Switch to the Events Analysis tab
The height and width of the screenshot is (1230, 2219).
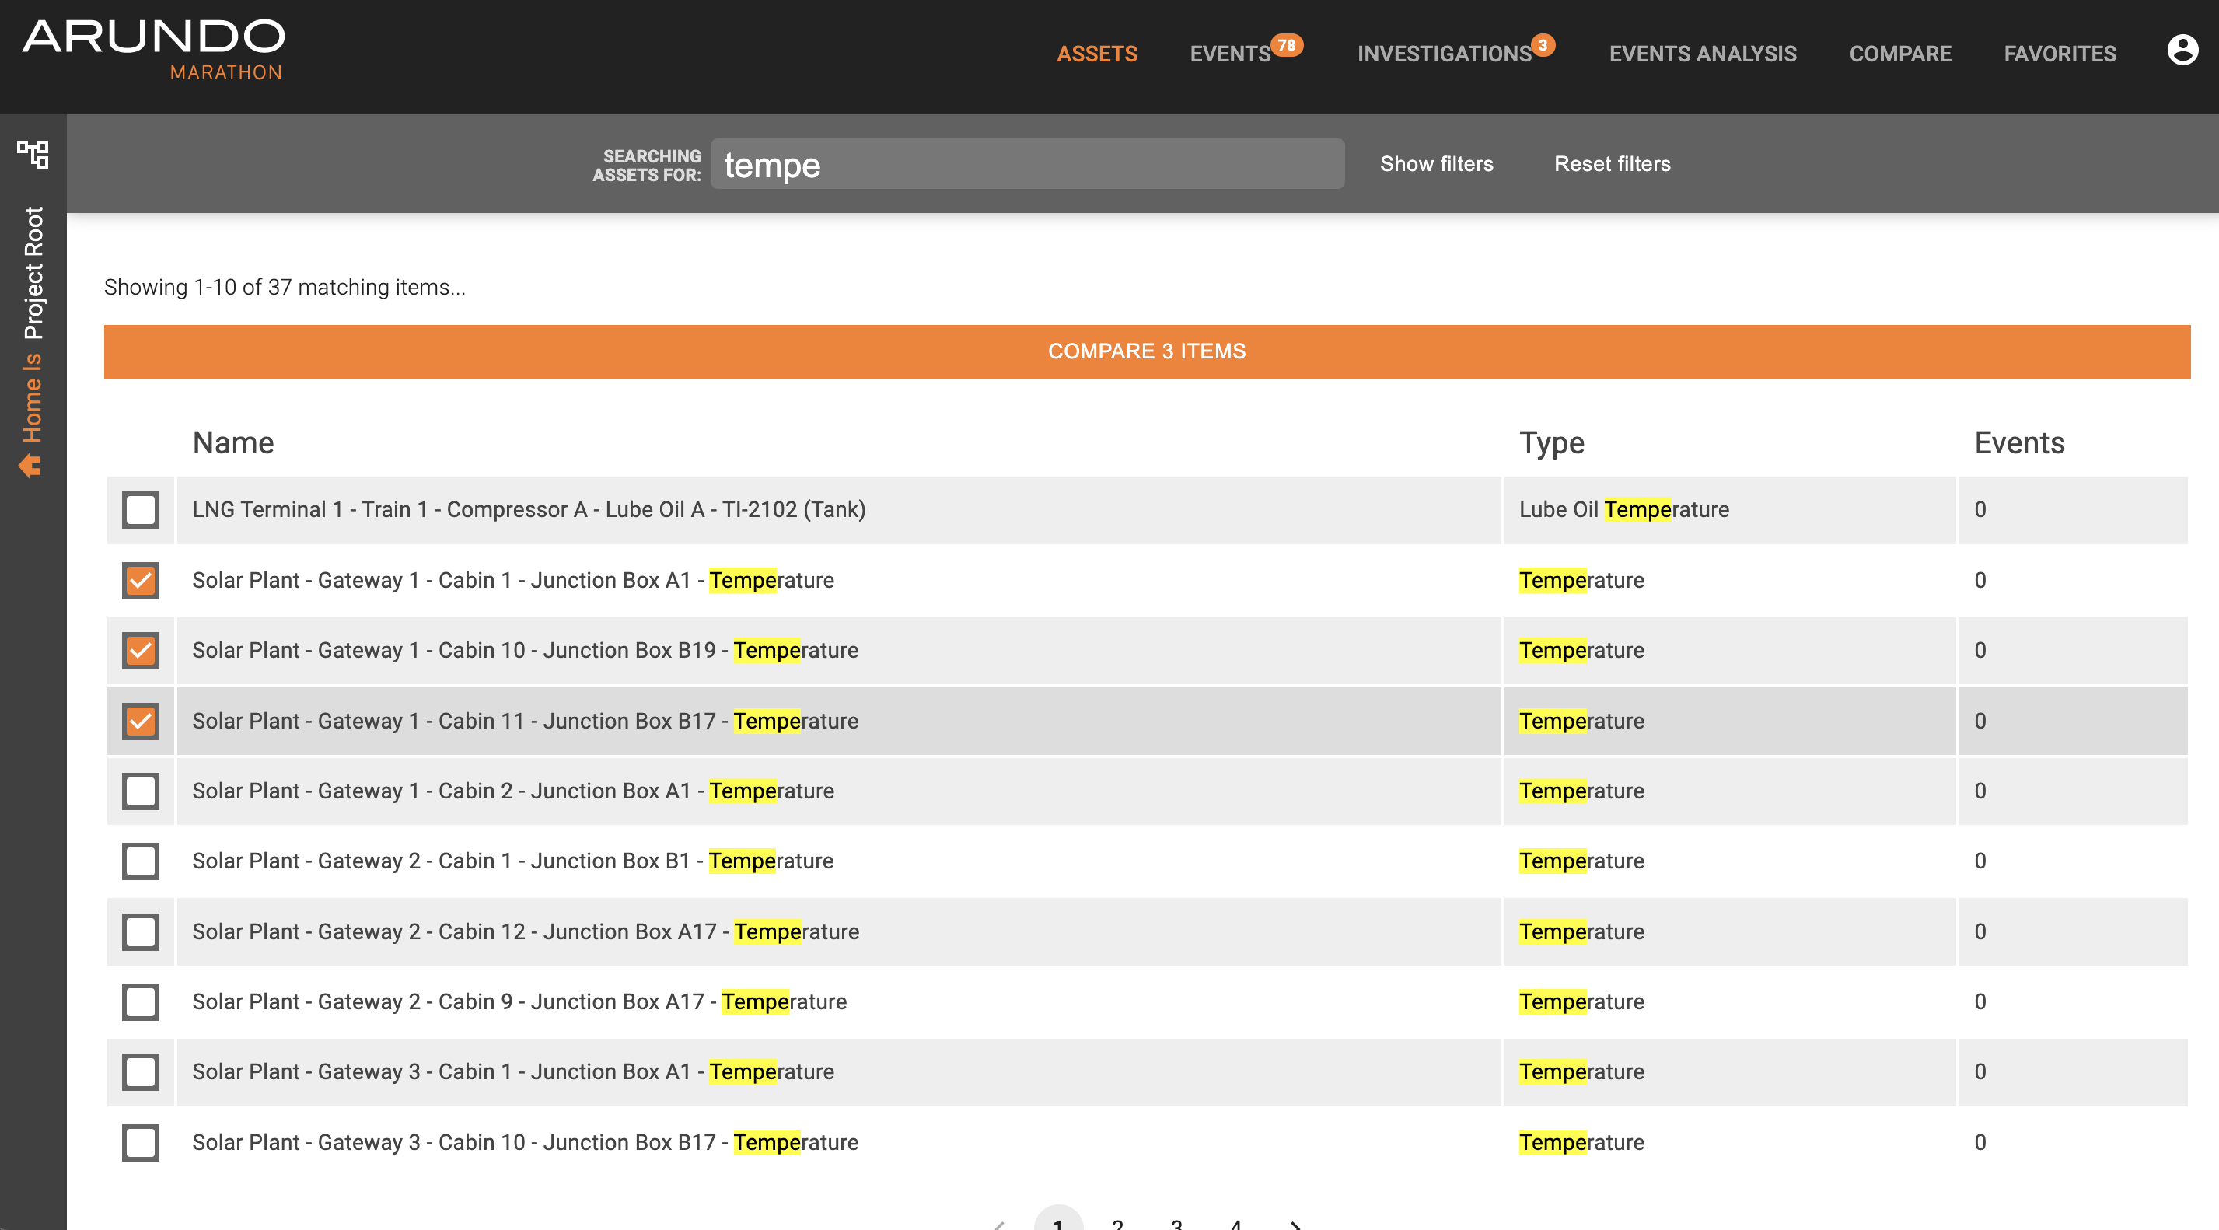pyautogui.click(x=1702, y=54)
